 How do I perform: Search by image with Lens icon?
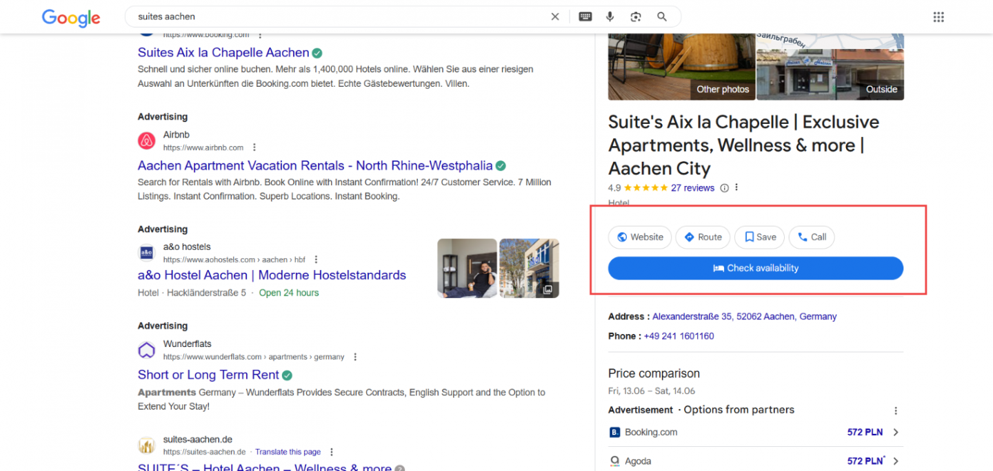pos(636,17)
